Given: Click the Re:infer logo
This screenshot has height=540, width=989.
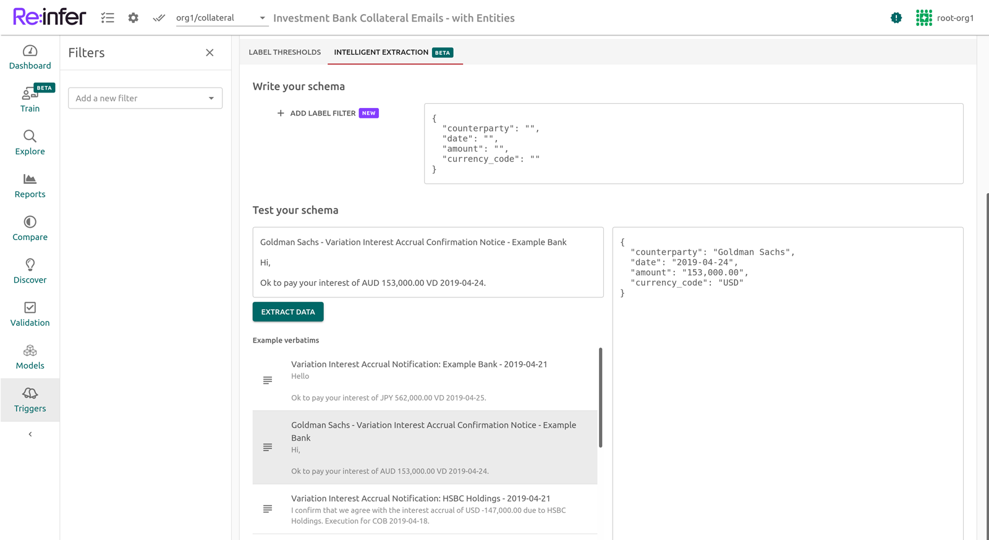Looking at the screenshot, I should (x=49, y=17).
